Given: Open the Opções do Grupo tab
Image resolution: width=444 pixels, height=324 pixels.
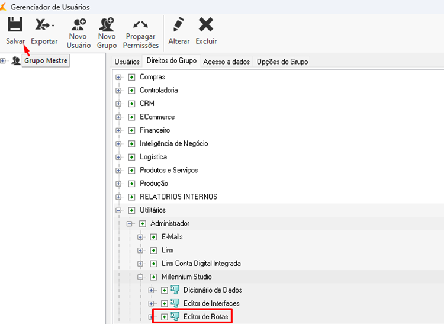Looking at the screenshot, I should pos(282,62).
